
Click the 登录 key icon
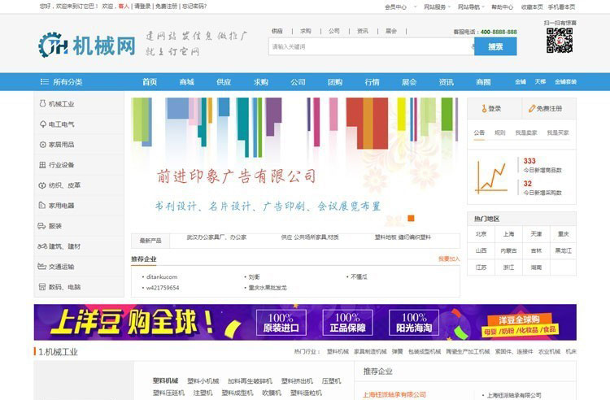click(485, 108)
